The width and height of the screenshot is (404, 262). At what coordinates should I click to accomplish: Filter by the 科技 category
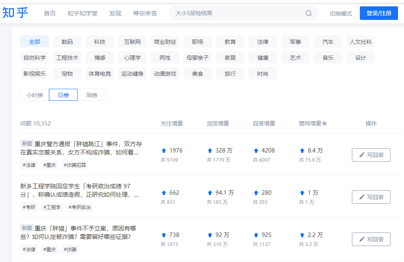click(x=100, y=41)
